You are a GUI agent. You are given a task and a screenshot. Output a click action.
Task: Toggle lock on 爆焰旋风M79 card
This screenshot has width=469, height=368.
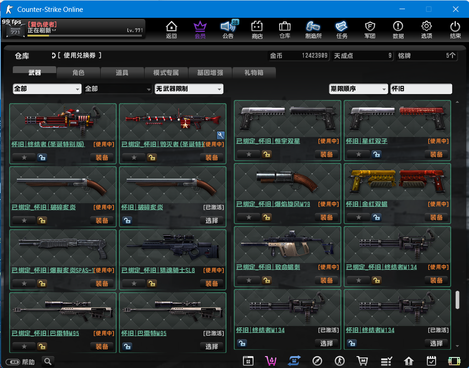point(267,217)
